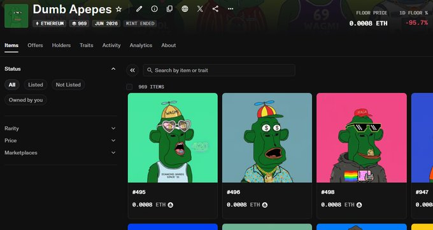Click marketplace icon next to #495 price
Viewport: 433px width, 230px height.
tap(171, 205)
